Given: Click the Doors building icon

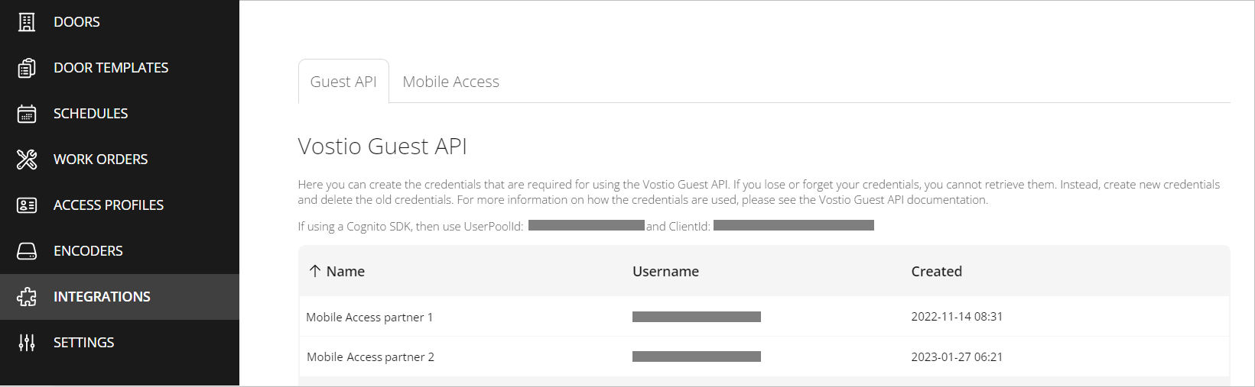Looking at the screenshot, I should click(x=27, y=22).
